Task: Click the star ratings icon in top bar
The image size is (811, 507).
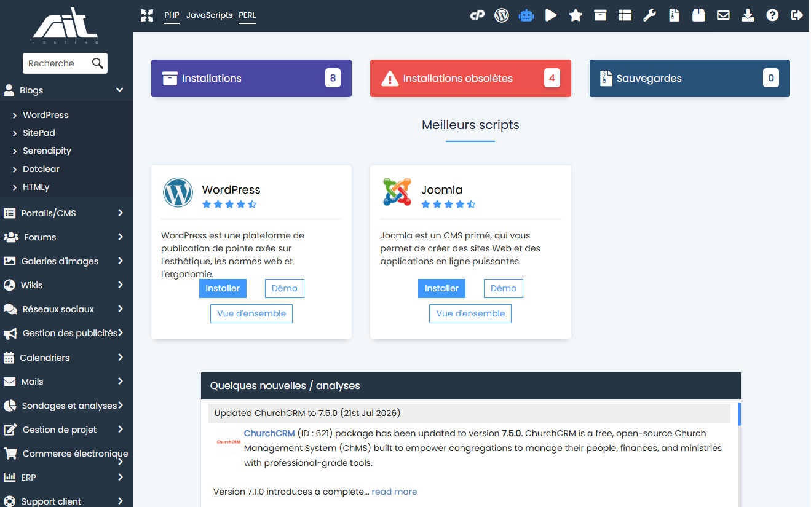Action: point(576,15)
